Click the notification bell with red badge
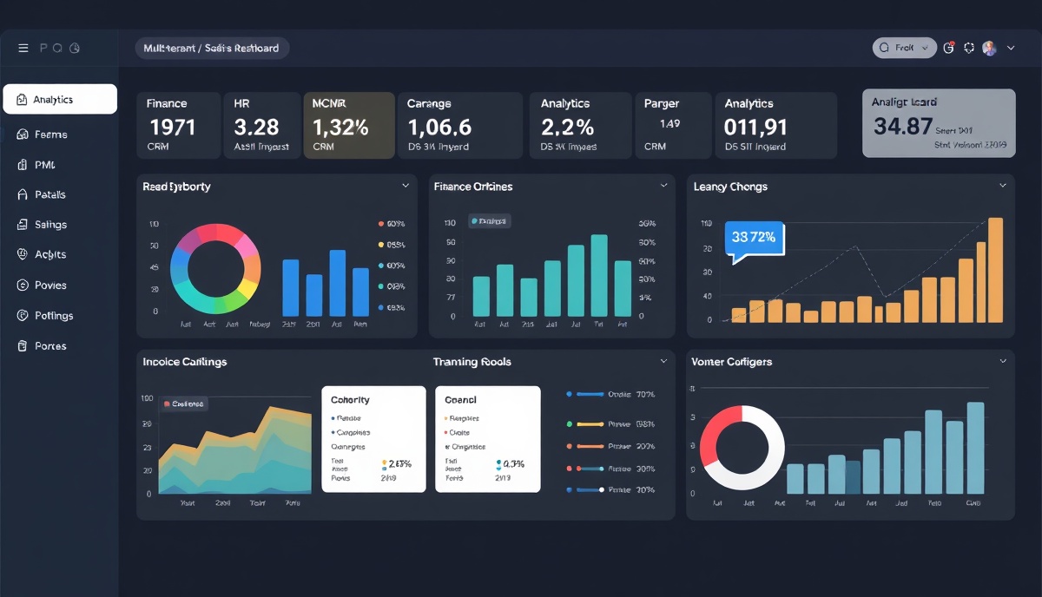The image size is (1042, 597). [947, 48]
